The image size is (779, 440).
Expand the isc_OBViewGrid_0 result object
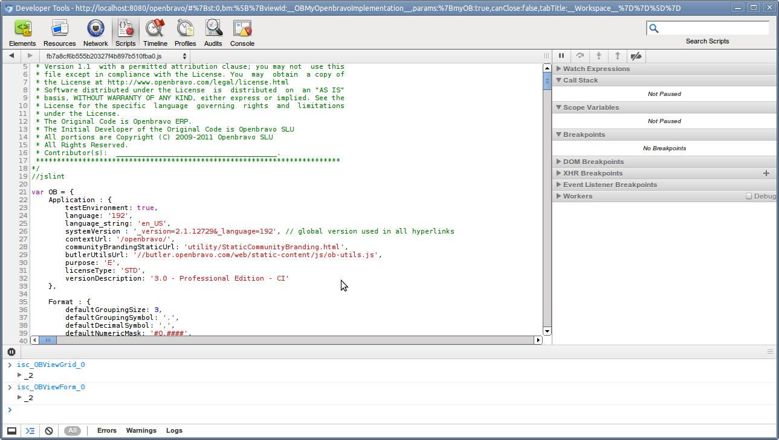point(20,375)
